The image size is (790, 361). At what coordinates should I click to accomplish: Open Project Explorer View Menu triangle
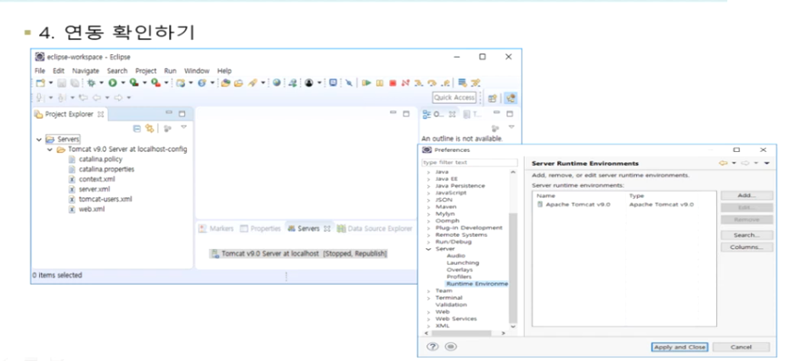pyautogui.click(x=183, y=127)
